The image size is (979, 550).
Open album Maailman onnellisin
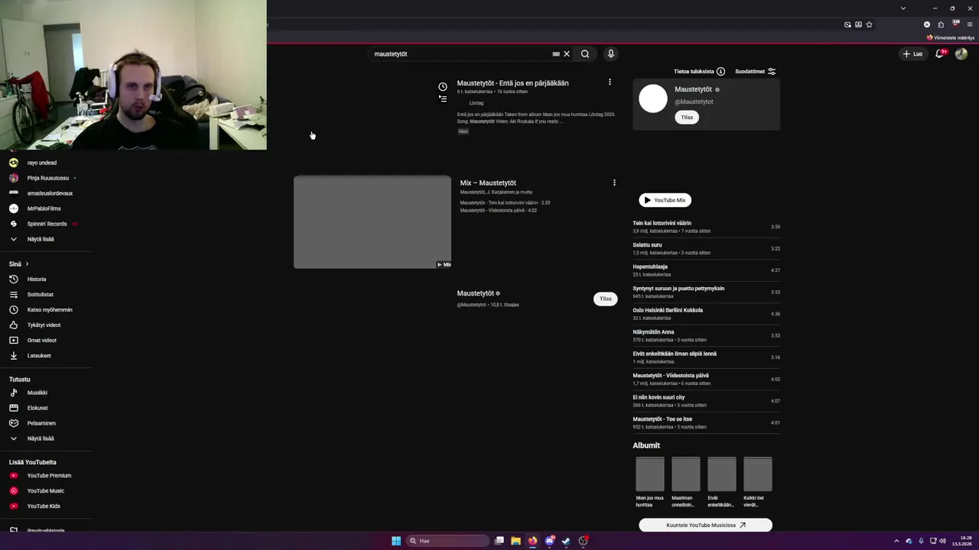pos(686,482)
